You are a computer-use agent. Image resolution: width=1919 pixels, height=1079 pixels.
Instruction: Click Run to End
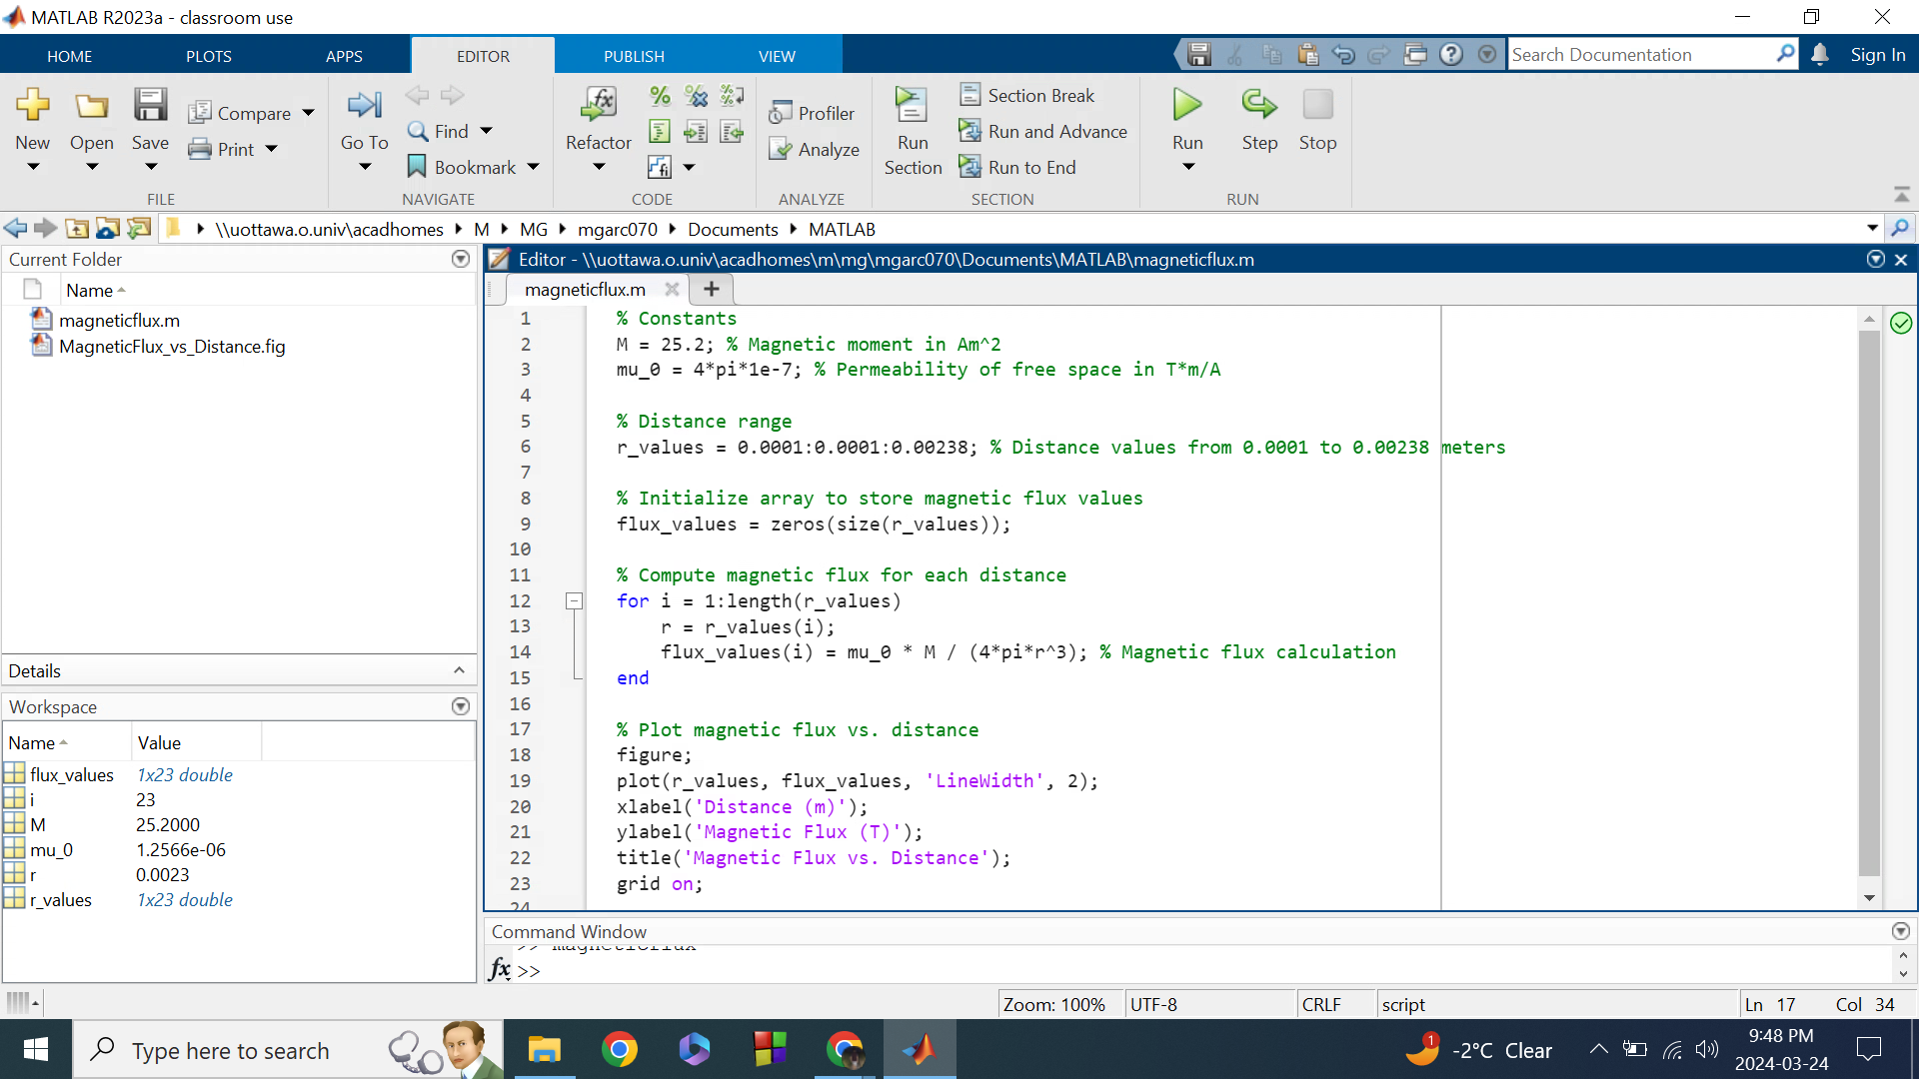pyautogui.click(x=1016, y=167)
